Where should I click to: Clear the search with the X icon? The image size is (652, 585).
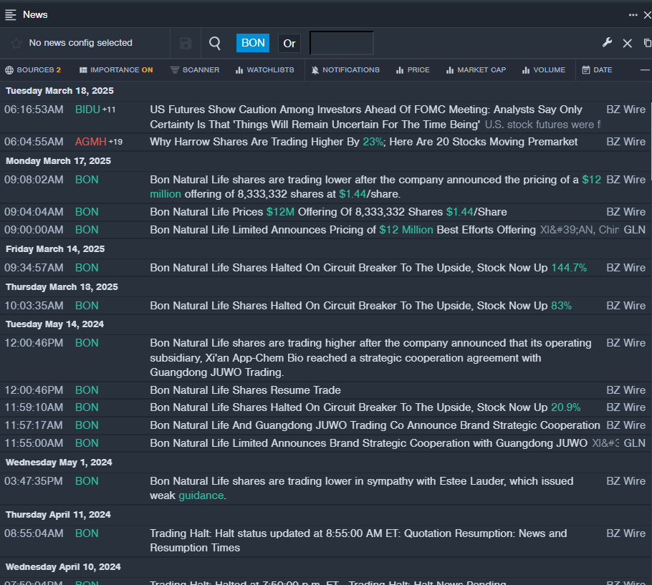click(x=627, y=43)
